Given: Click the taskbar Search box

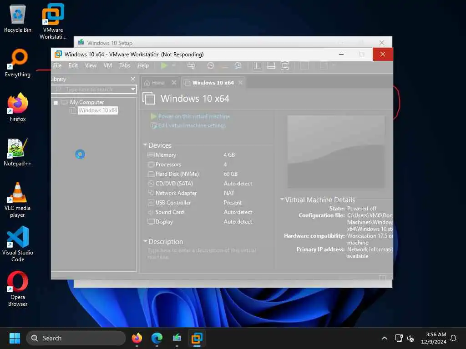Looking at the screenshot, I should pyautogui.click(x=76, y=338).
